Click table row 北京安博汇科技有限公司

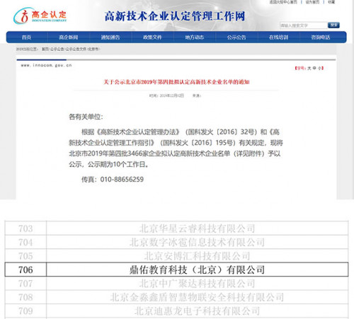coord(197,256)
